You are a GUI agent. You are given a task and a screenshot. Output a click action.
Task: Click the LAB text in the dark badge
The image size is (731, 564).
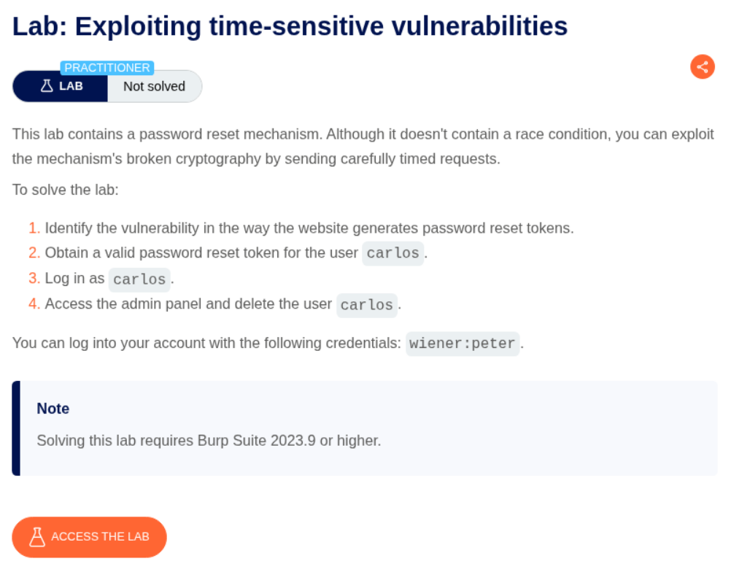coord(71,86)
